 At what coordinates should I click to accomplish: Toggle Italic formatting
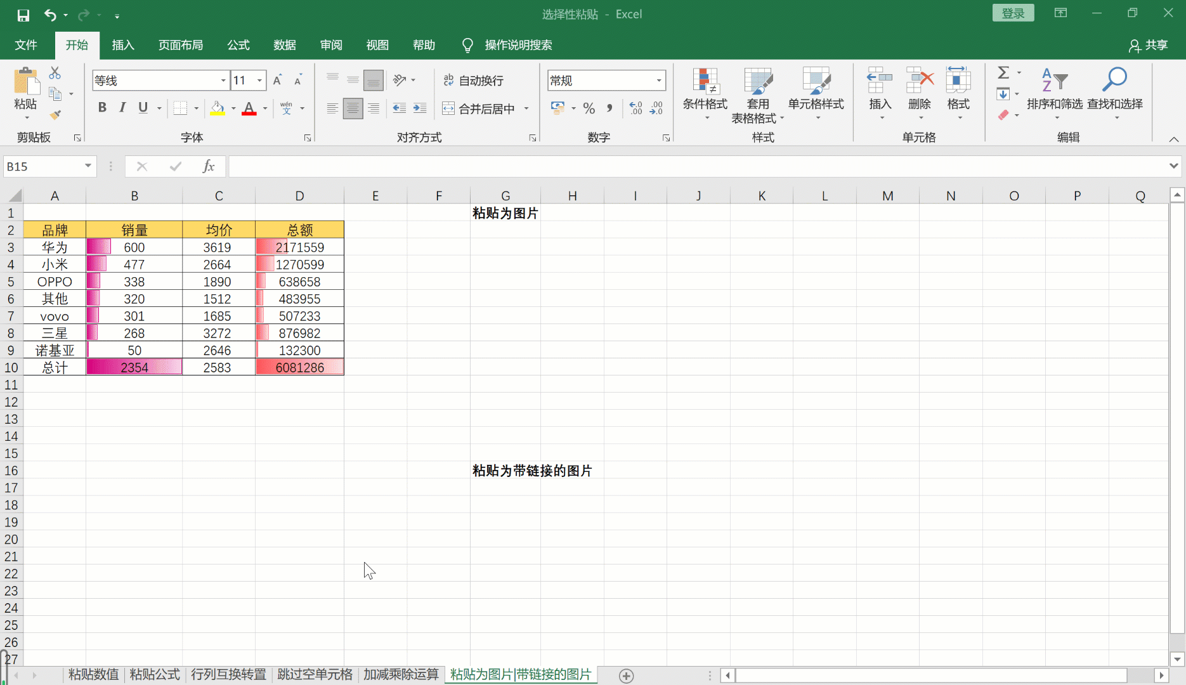click(122, 108)
